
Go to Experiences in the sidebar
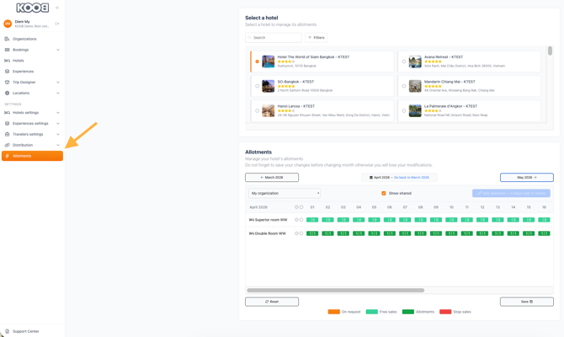click(23, 72)
